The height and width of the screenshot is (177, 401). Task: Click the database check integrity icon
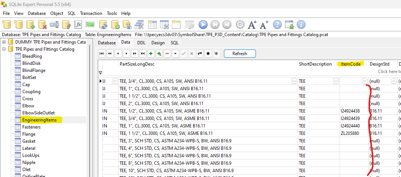pos(115,25)
